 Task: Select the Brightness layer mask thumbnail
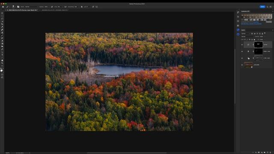pyautogui.click(x=258, y=51)
